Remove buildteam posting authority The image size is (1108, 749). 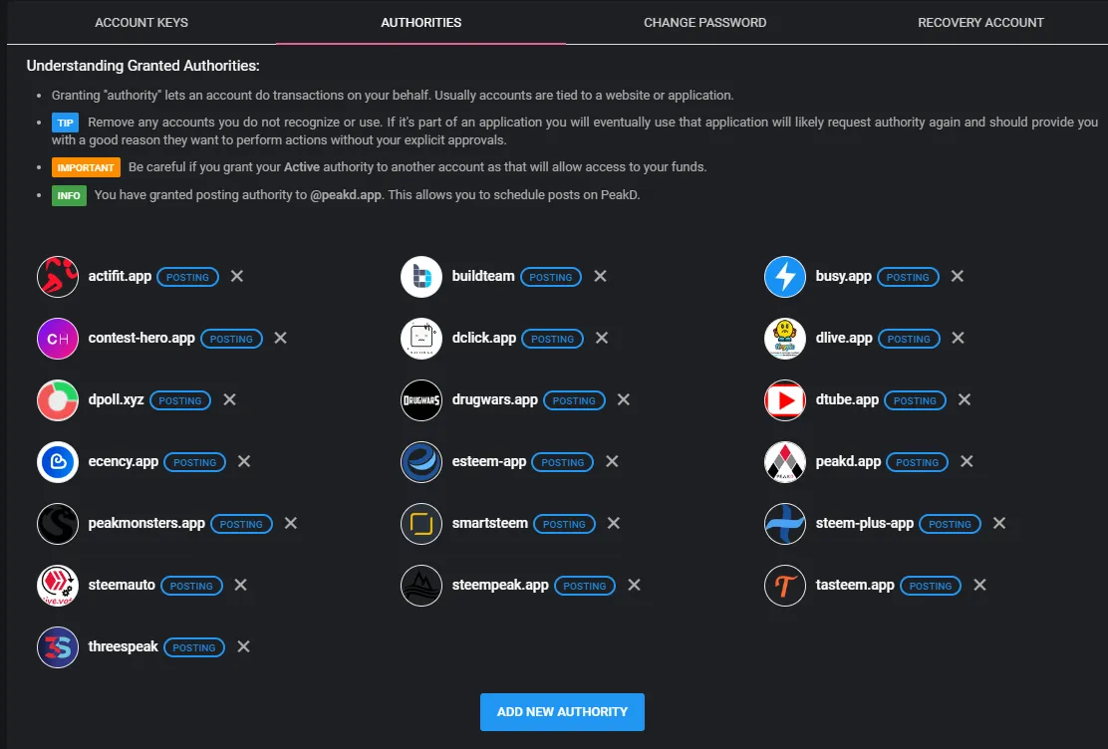(600, 276)
